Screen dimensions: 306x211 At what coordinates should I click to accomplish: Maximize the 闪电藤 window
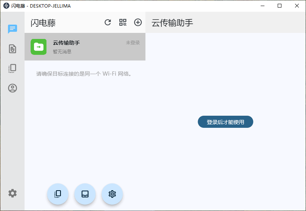(x=280, y=6)
